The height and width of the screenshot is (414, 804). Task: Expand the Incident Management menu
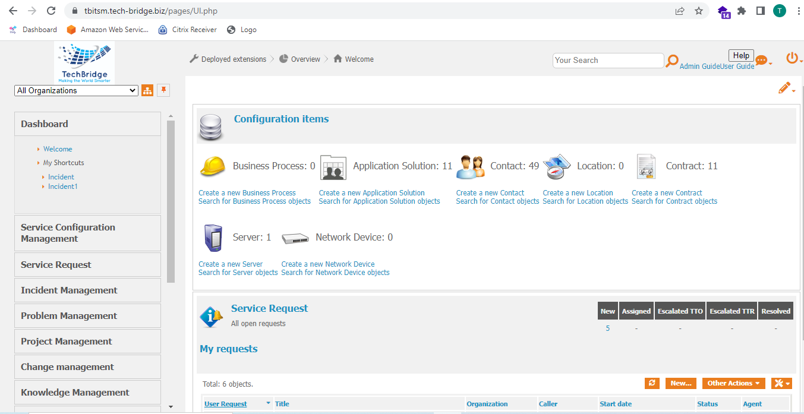coord(87,290)
